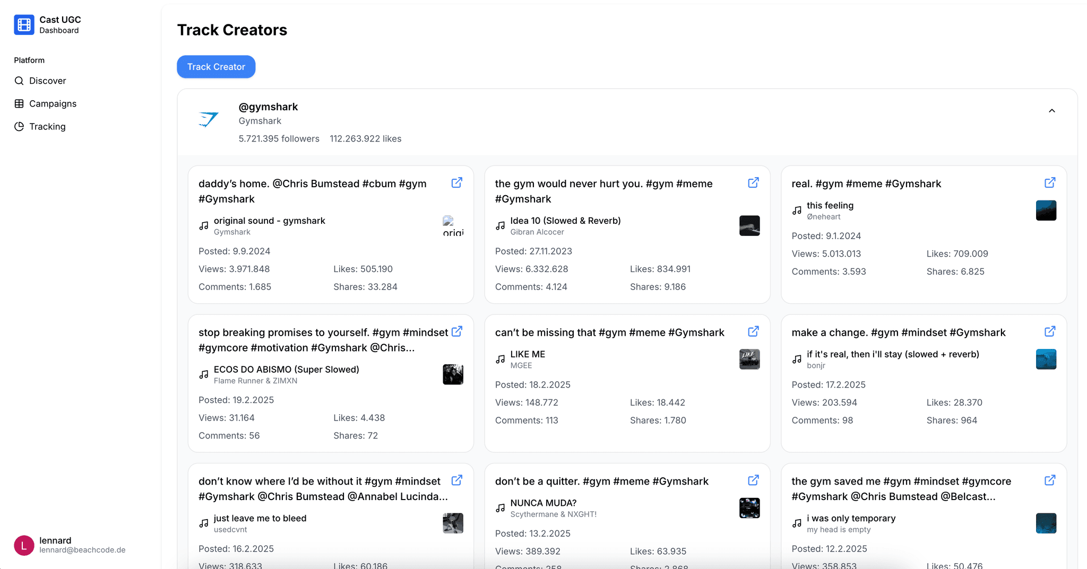Click music note icon beside "i was only temporary"
The image size is (1087, 569).
[x=797, y=523]
